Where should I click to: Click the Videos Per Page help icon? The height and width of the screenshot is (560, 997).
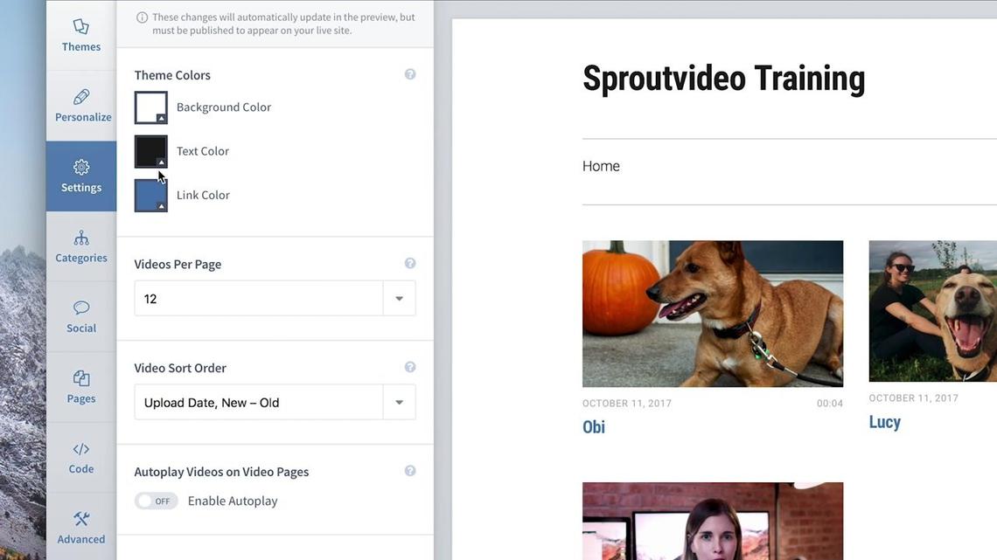pos(409,262)
